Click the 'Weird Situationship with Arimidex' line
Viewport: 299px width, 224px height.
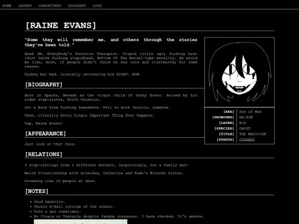(104, 173)
